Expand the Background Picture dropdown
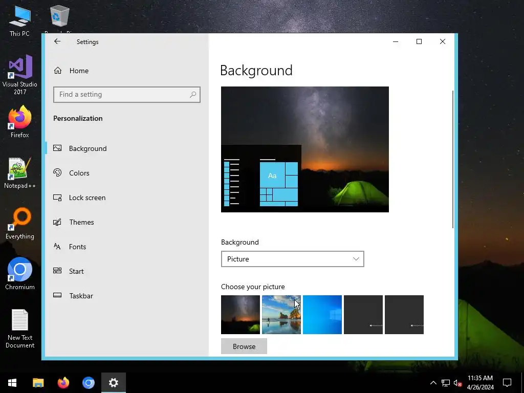The height and width of the screenshot is (393, 524). [292, 259]
